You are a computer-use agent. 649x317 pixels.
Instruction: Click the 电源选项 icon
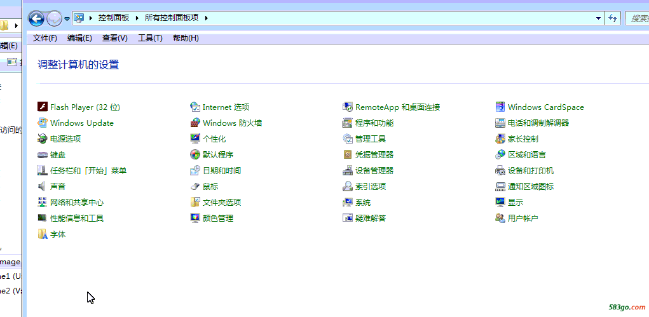coord(43,138)
